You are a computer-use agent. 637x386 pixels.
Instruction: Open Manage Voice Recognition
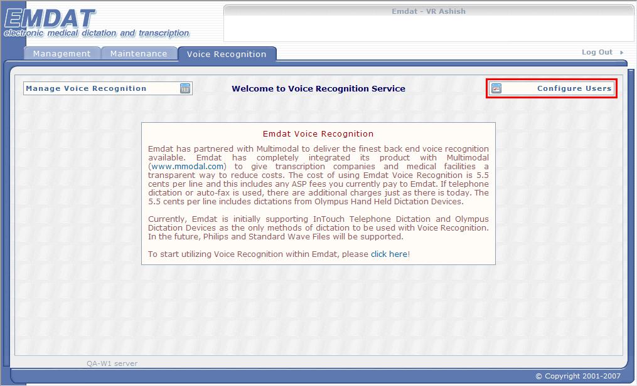86,88
